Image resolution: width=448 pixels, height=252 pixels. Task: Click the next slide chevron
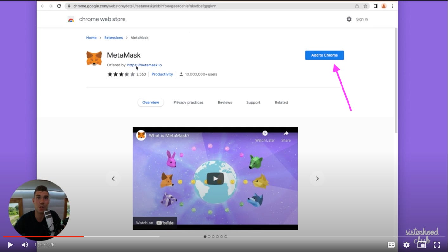(317, 179)
